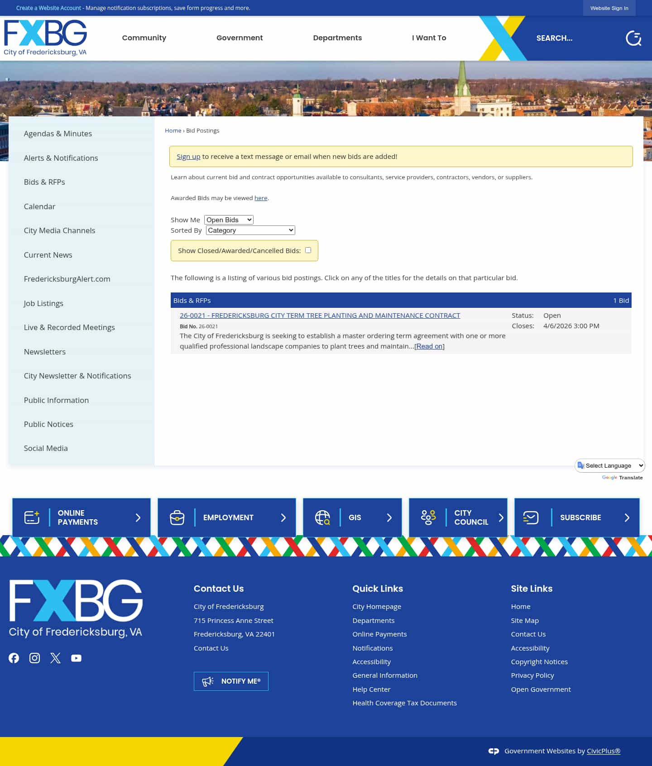This screenshot has height=766, width=652.
Task: Open the X (Twitter) icon in footer
Action: [55, 658]
